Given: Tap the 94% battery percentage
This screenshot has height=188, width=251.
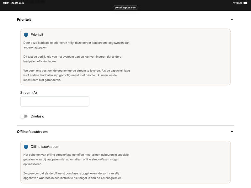Looking at the screenshot, I should (239, 3).
